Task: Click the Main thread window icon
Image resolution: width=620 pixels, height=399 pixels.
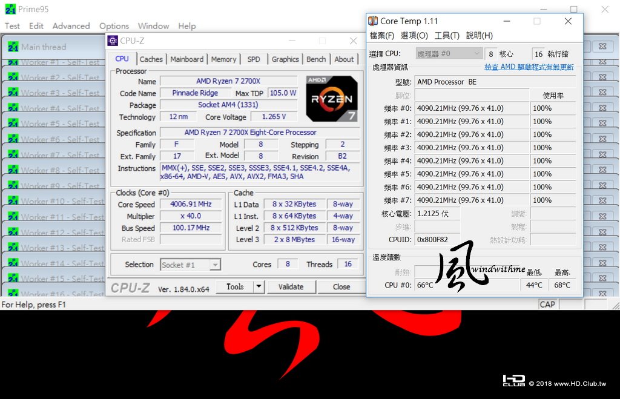Action: 13,47
